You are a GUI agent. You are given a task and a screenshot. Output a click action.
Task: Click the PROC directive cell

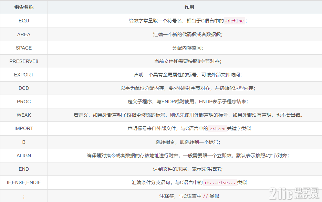point(24,102)
